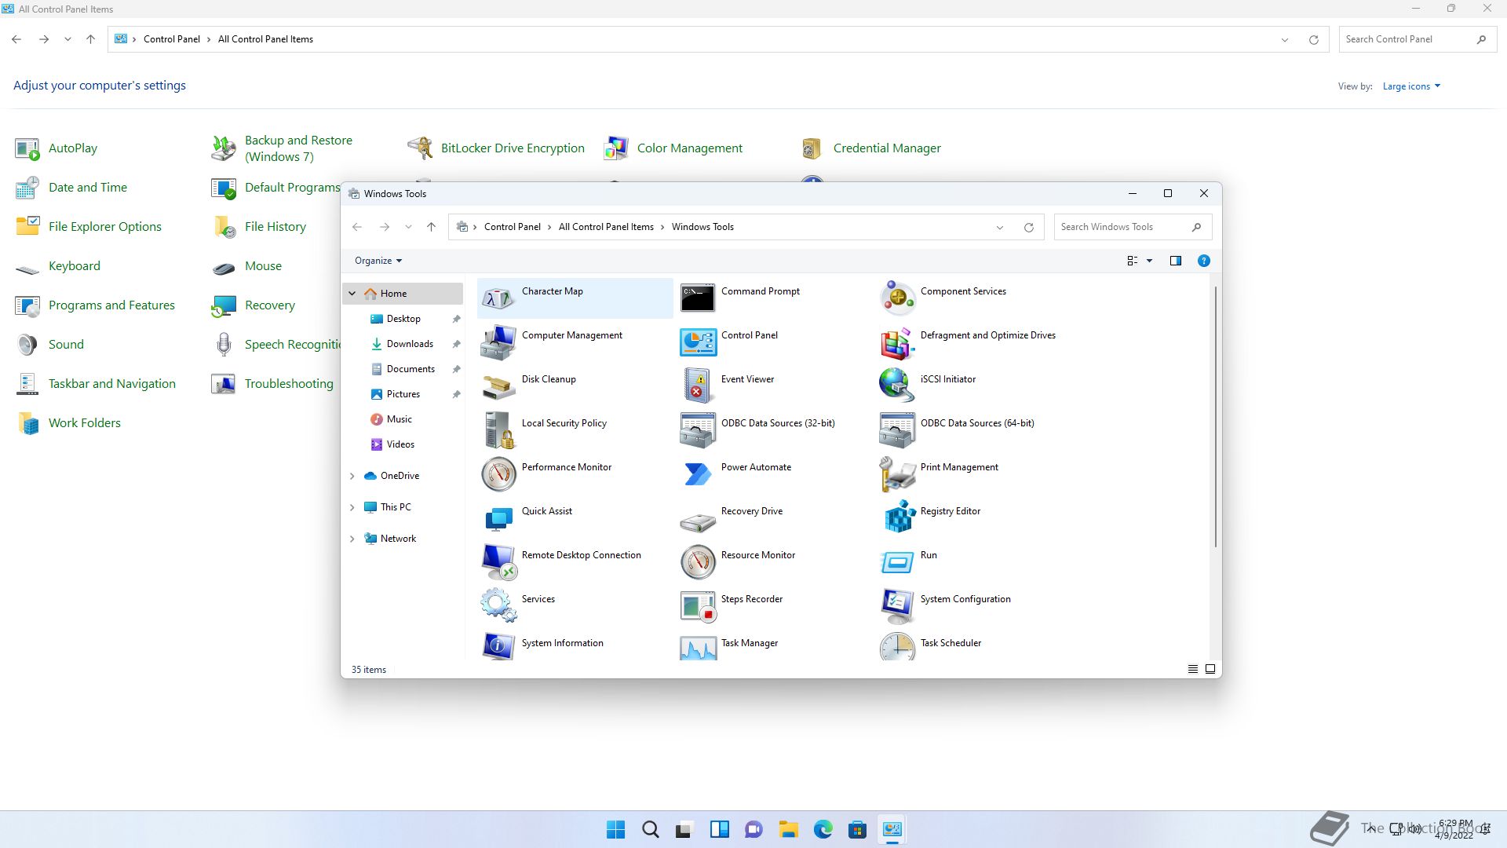This screenshot has width=1507, height=848.
Task: Select Pictures in navigation pane
Action: click(403, 394)
